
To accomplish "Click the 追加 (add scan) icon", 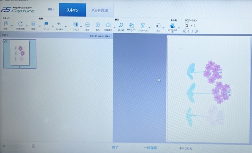I will pyautogui.click(x=6, y=24).
